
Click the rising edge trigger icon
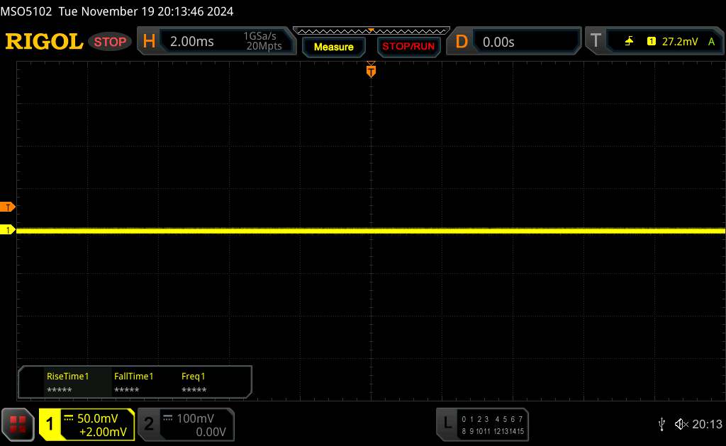(x=629, y=42)
